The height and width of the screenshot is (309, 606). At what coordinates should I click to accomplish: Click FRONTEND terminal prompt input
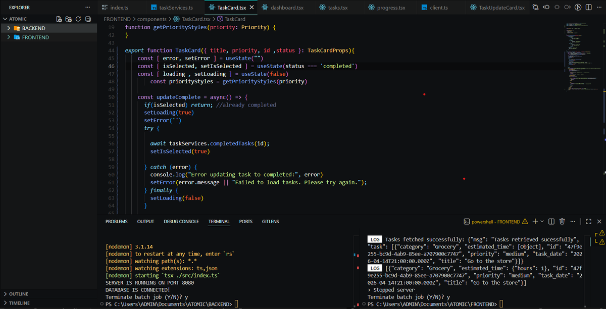point(501,304)
